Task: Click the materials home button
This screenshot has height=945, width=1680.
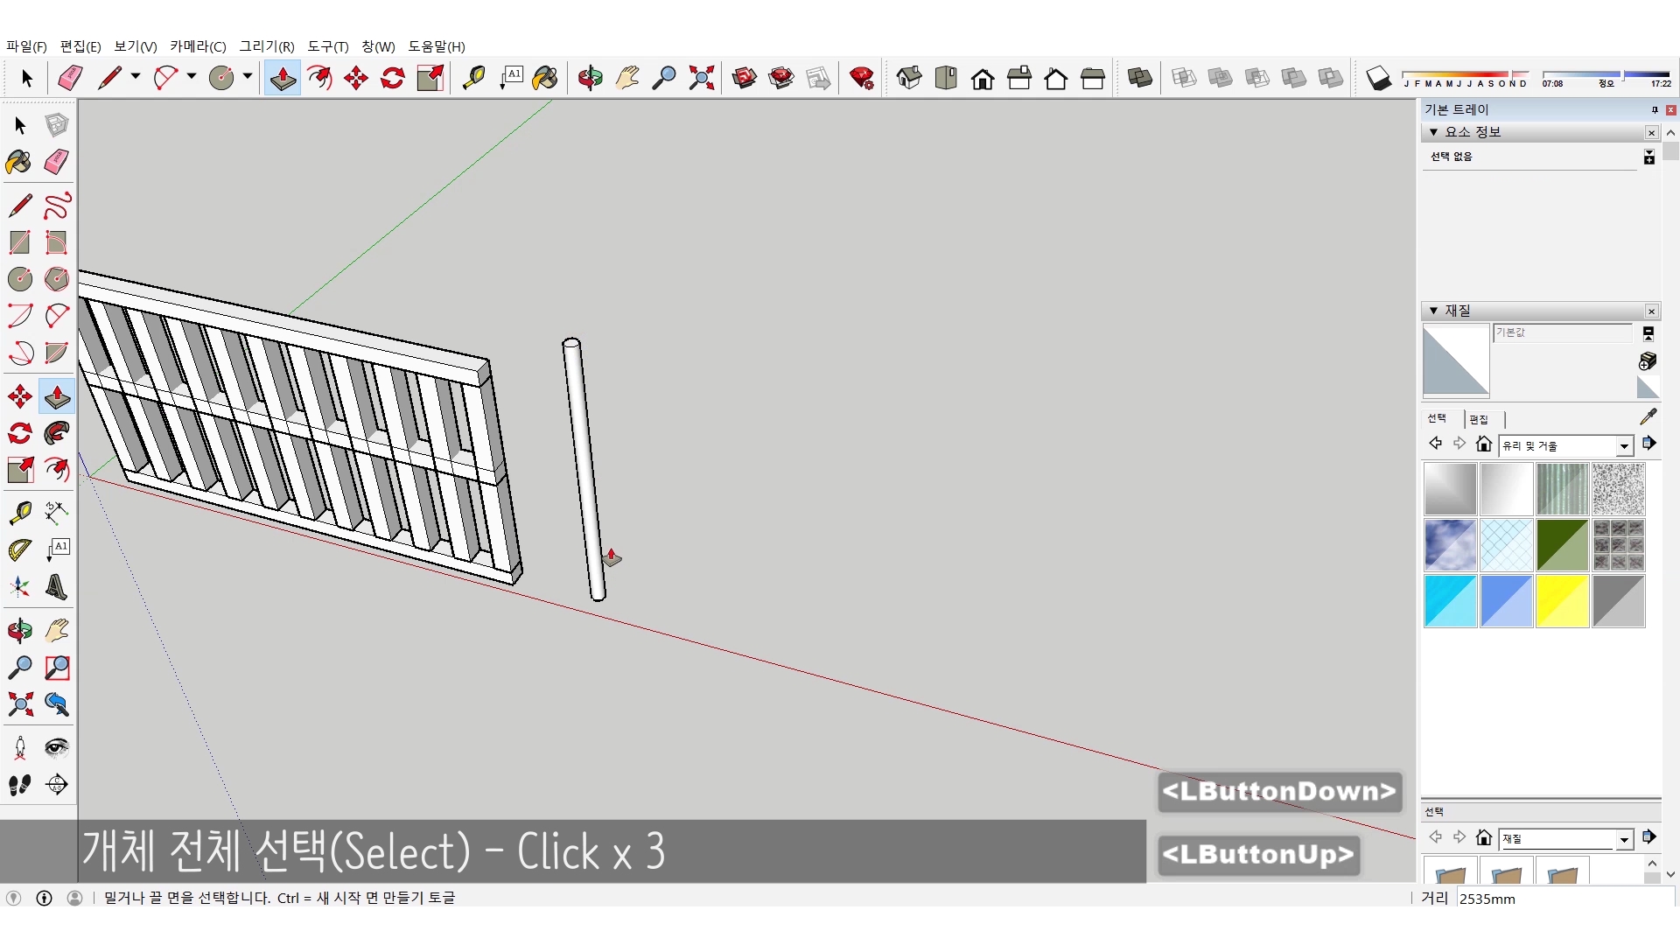Action: [1483, 444]
